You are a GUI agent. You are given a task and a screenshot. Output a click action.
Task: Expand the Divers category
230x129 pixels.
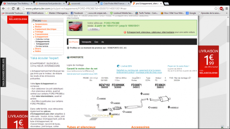point(38,49)
